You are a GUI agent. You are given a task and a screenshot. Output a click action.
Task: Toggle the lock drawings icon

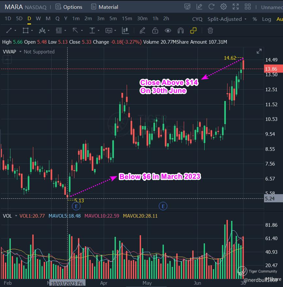[x=155, y=30]
